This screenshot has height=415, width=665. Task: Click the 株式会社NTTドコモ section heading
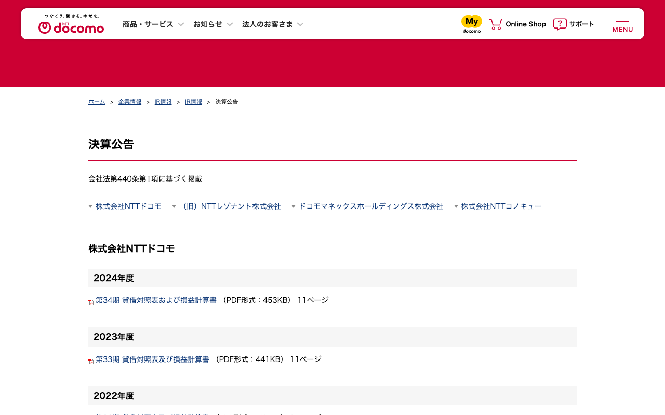click(131, 248)
